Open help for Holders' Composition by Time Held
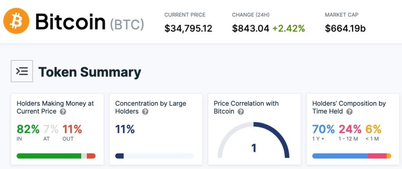Viewport: 402px width, 169px height. [349, 112]
